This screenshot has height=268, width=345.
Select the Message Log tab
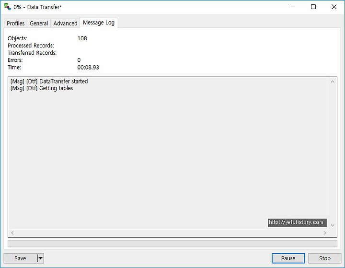[99, 23]
